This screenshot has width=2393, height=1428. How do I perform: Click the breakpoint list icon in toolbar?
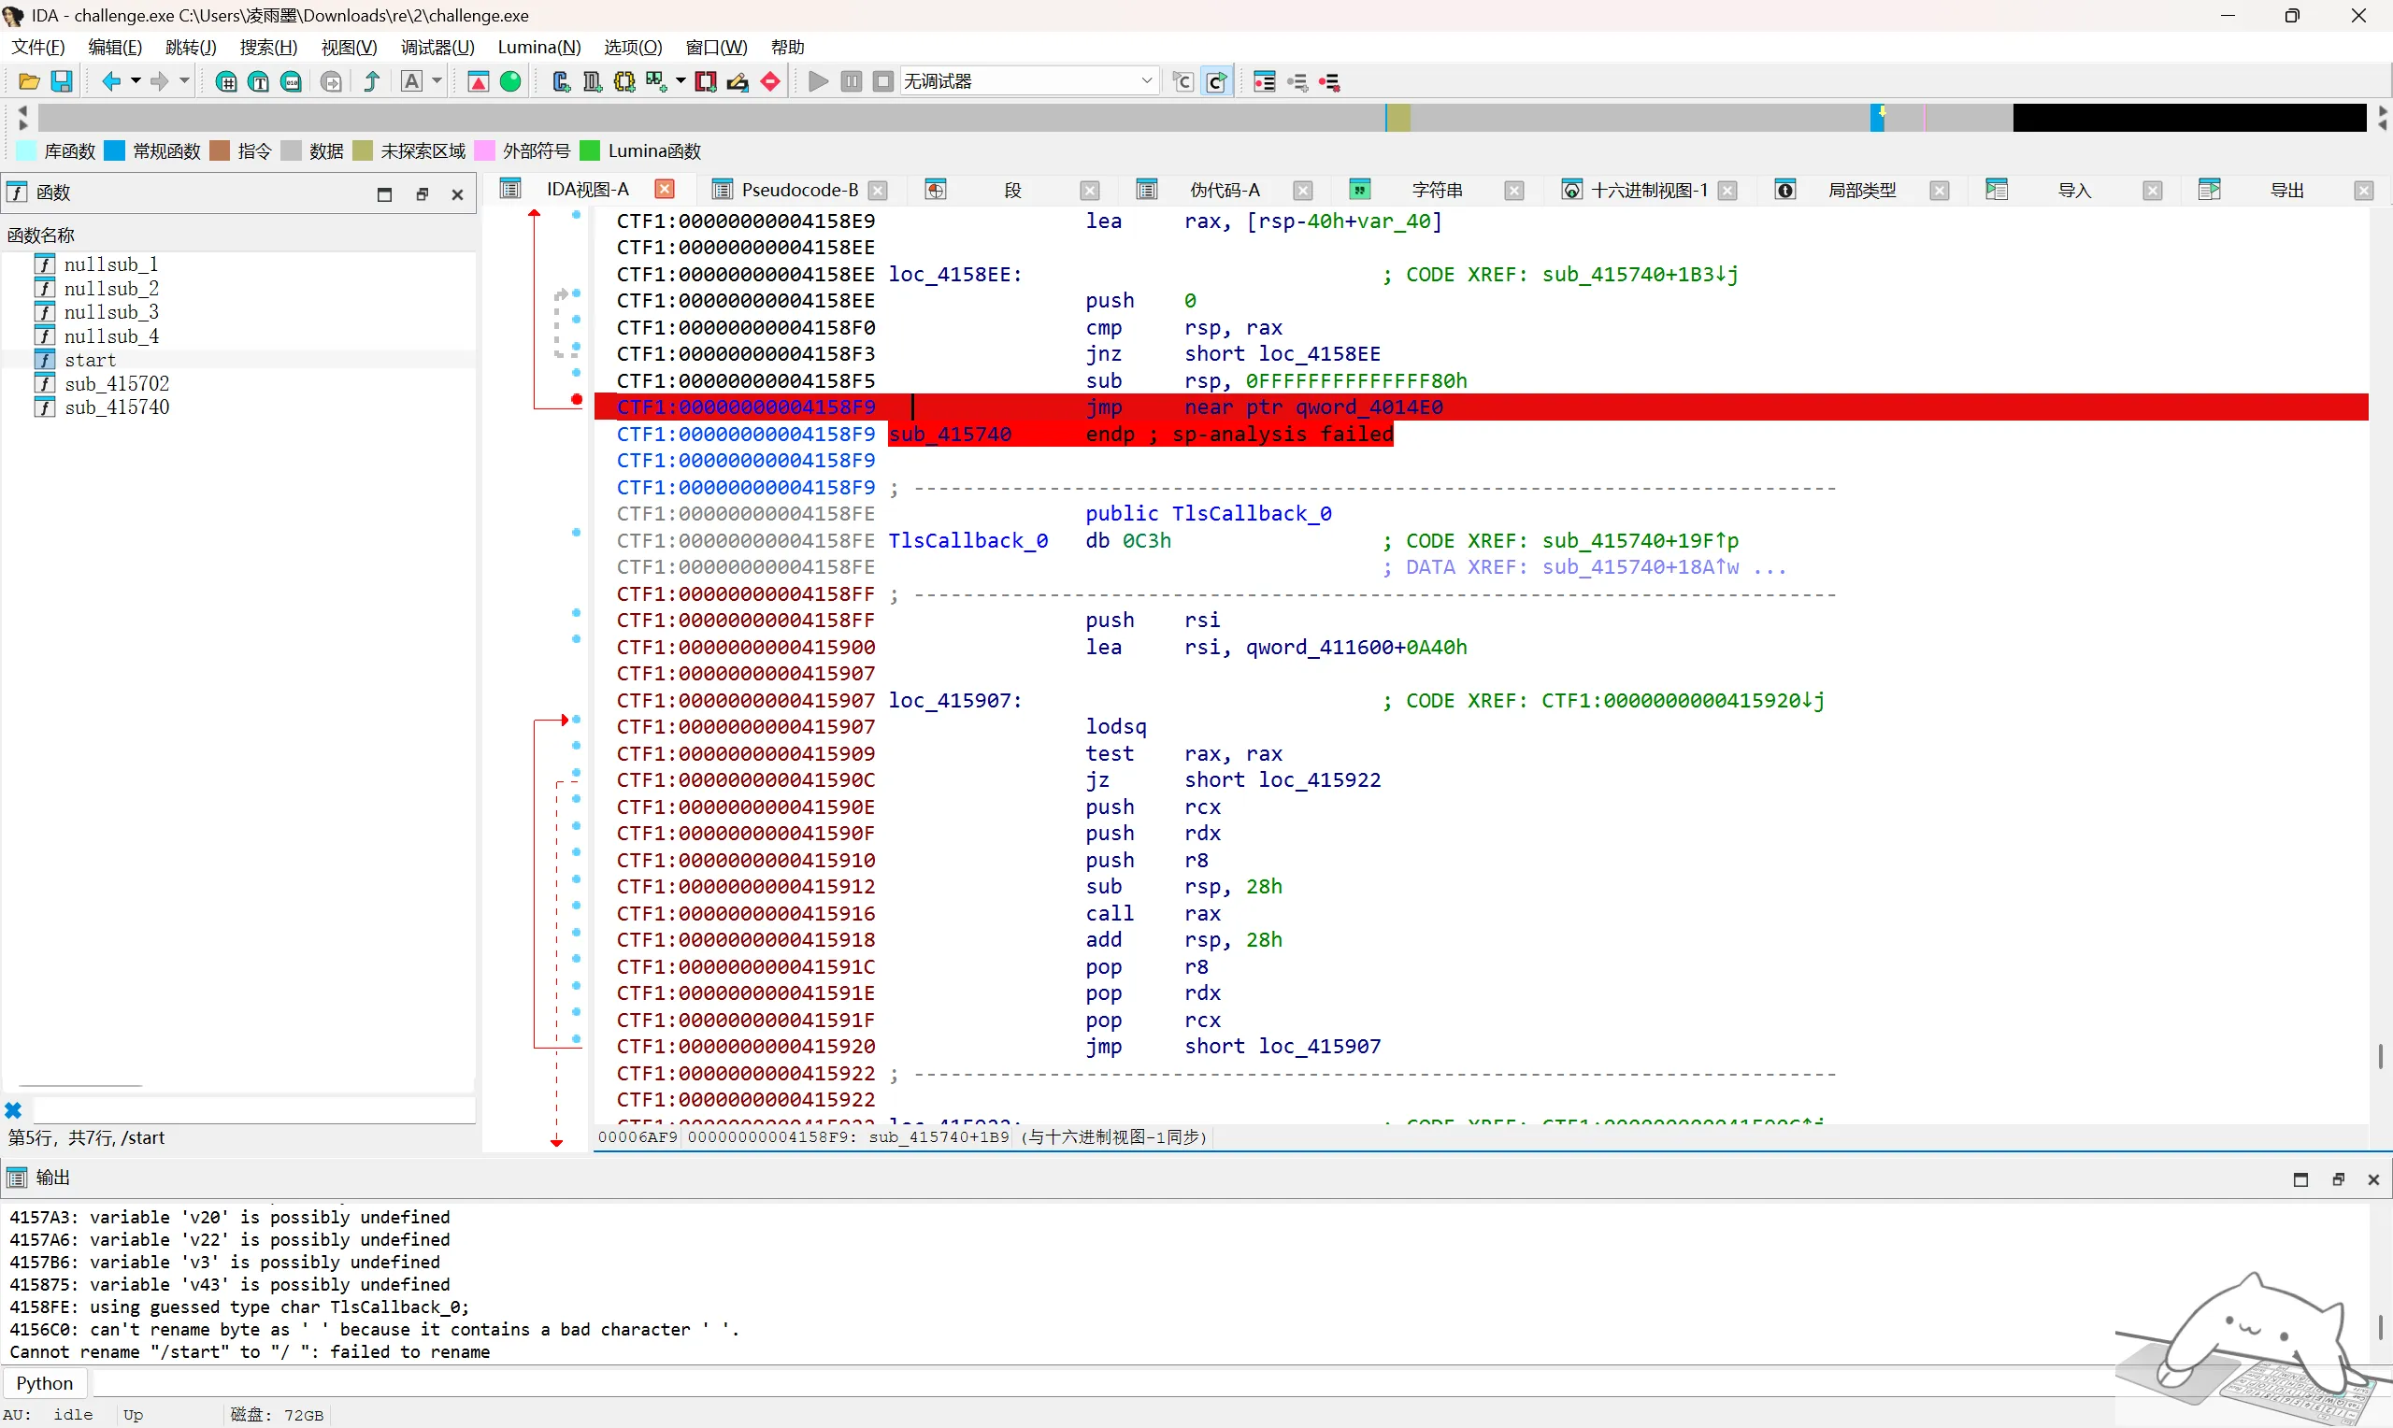[1265, 82]
